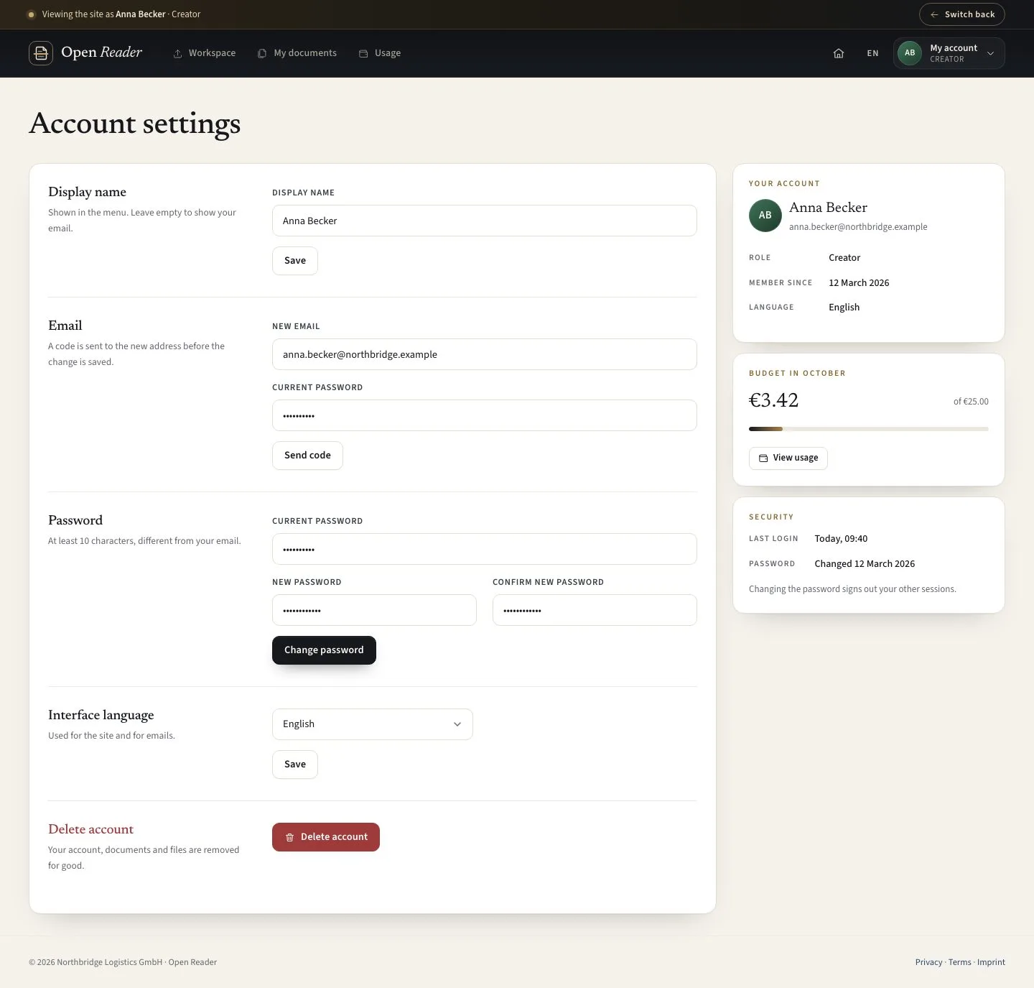This screenshot has height=988, width=1034.
Task: Click the New password field
Action: (x=374, y=610)
